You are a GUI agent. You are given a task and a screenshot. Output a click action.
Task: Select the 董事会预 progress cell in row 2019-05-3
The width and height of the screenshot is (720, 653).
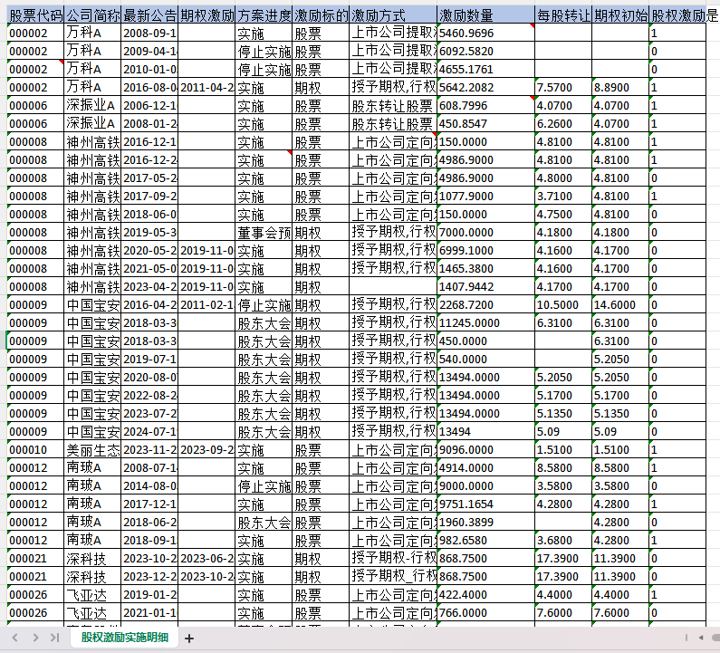(x=264, y=233)
